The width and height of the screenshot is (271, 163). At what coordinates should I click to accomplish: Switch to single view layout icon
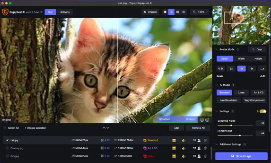(165, 12)
